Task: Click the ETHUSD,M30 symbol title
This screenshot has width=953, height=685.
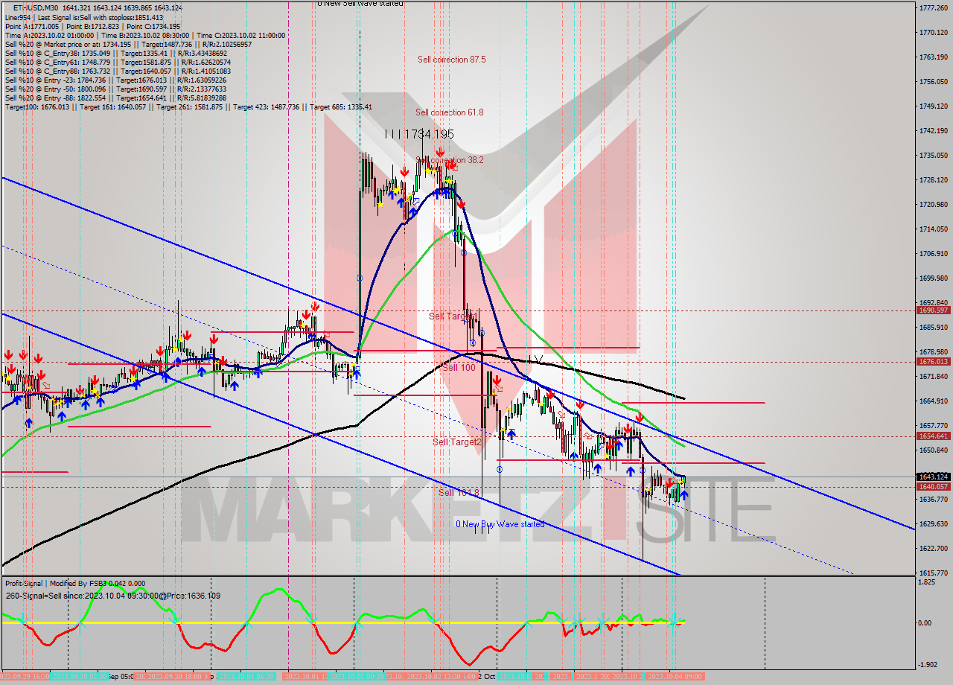Action: click(x=36, y=7)
